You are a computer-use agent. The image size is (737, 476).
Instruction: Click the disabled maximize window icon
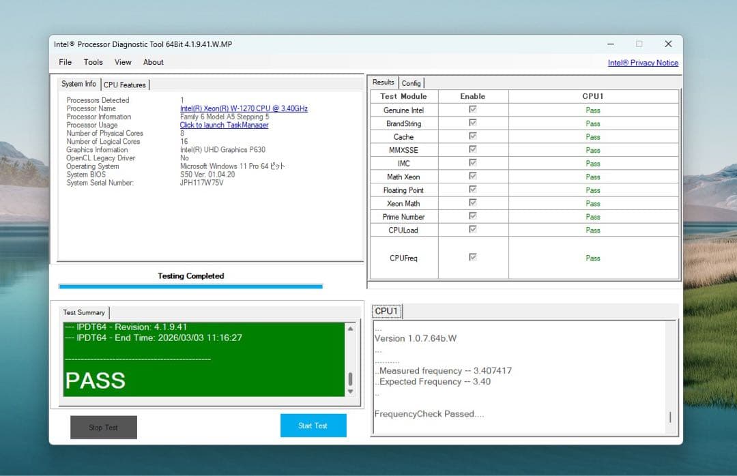pos(639,44)
